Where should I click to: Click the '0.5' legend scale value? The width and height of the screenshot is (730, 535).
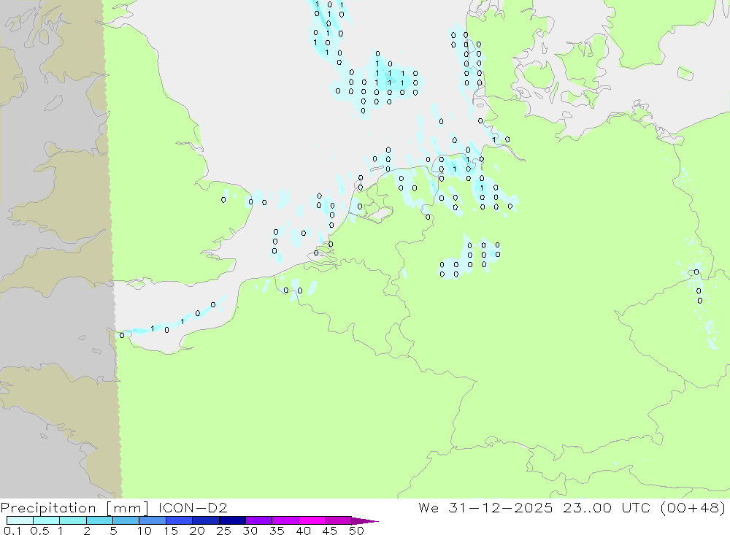click(39, 531)
